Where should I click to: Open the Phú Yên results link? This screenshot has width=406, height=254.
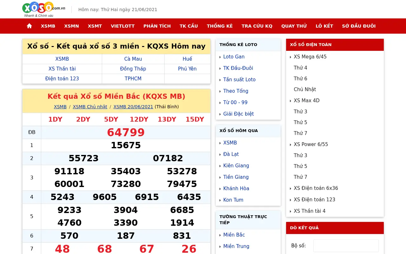click(187, 69)
